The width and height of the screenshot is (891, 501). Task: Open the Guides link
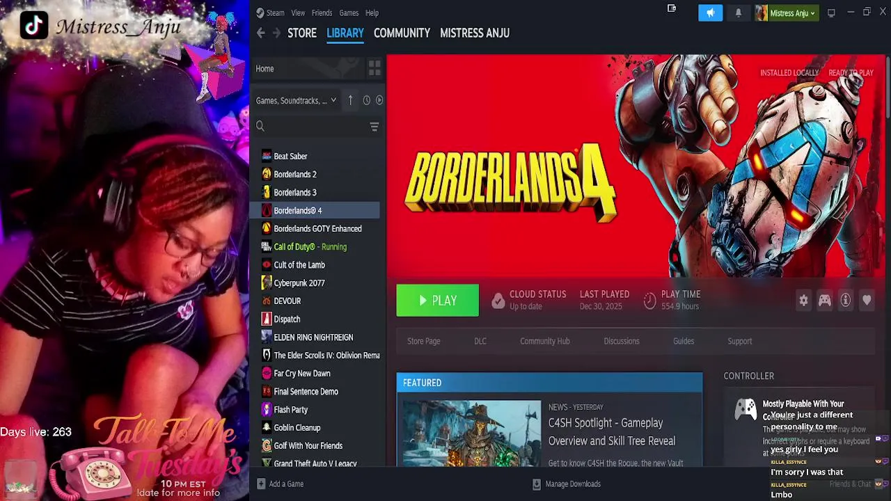click(x=684, y=341)
